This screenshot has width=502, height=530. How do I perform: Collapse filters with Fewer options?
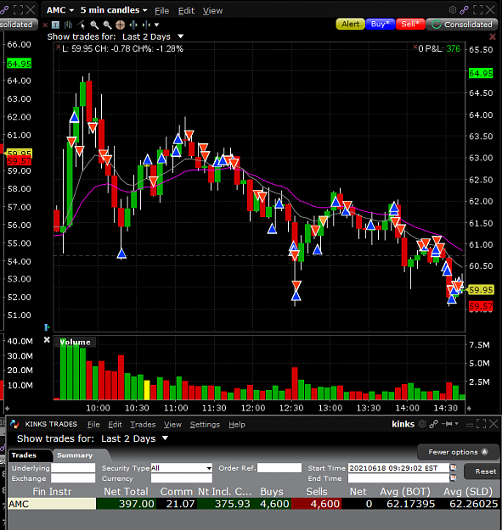pyautogui.click(x=458, y=452)
